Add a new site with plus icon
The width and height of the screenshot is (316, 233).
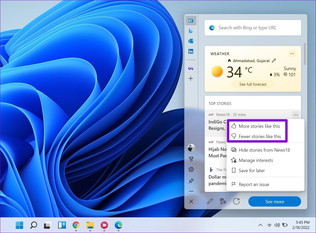coord(191,79)
